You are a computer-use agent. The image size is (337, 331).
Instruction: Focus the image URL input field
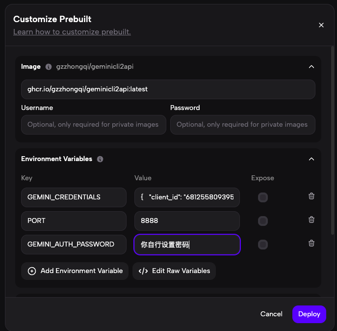coord(168,89)
